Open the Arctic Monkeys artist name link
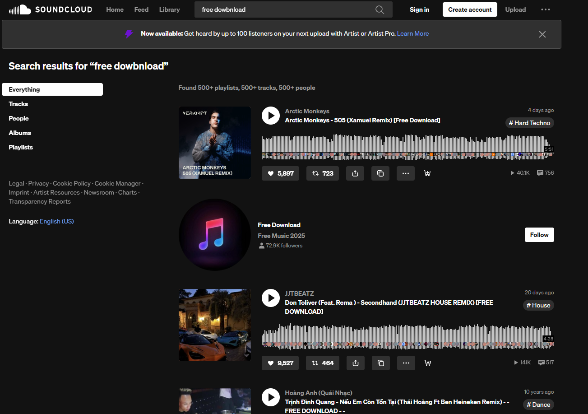 [307, 111]
